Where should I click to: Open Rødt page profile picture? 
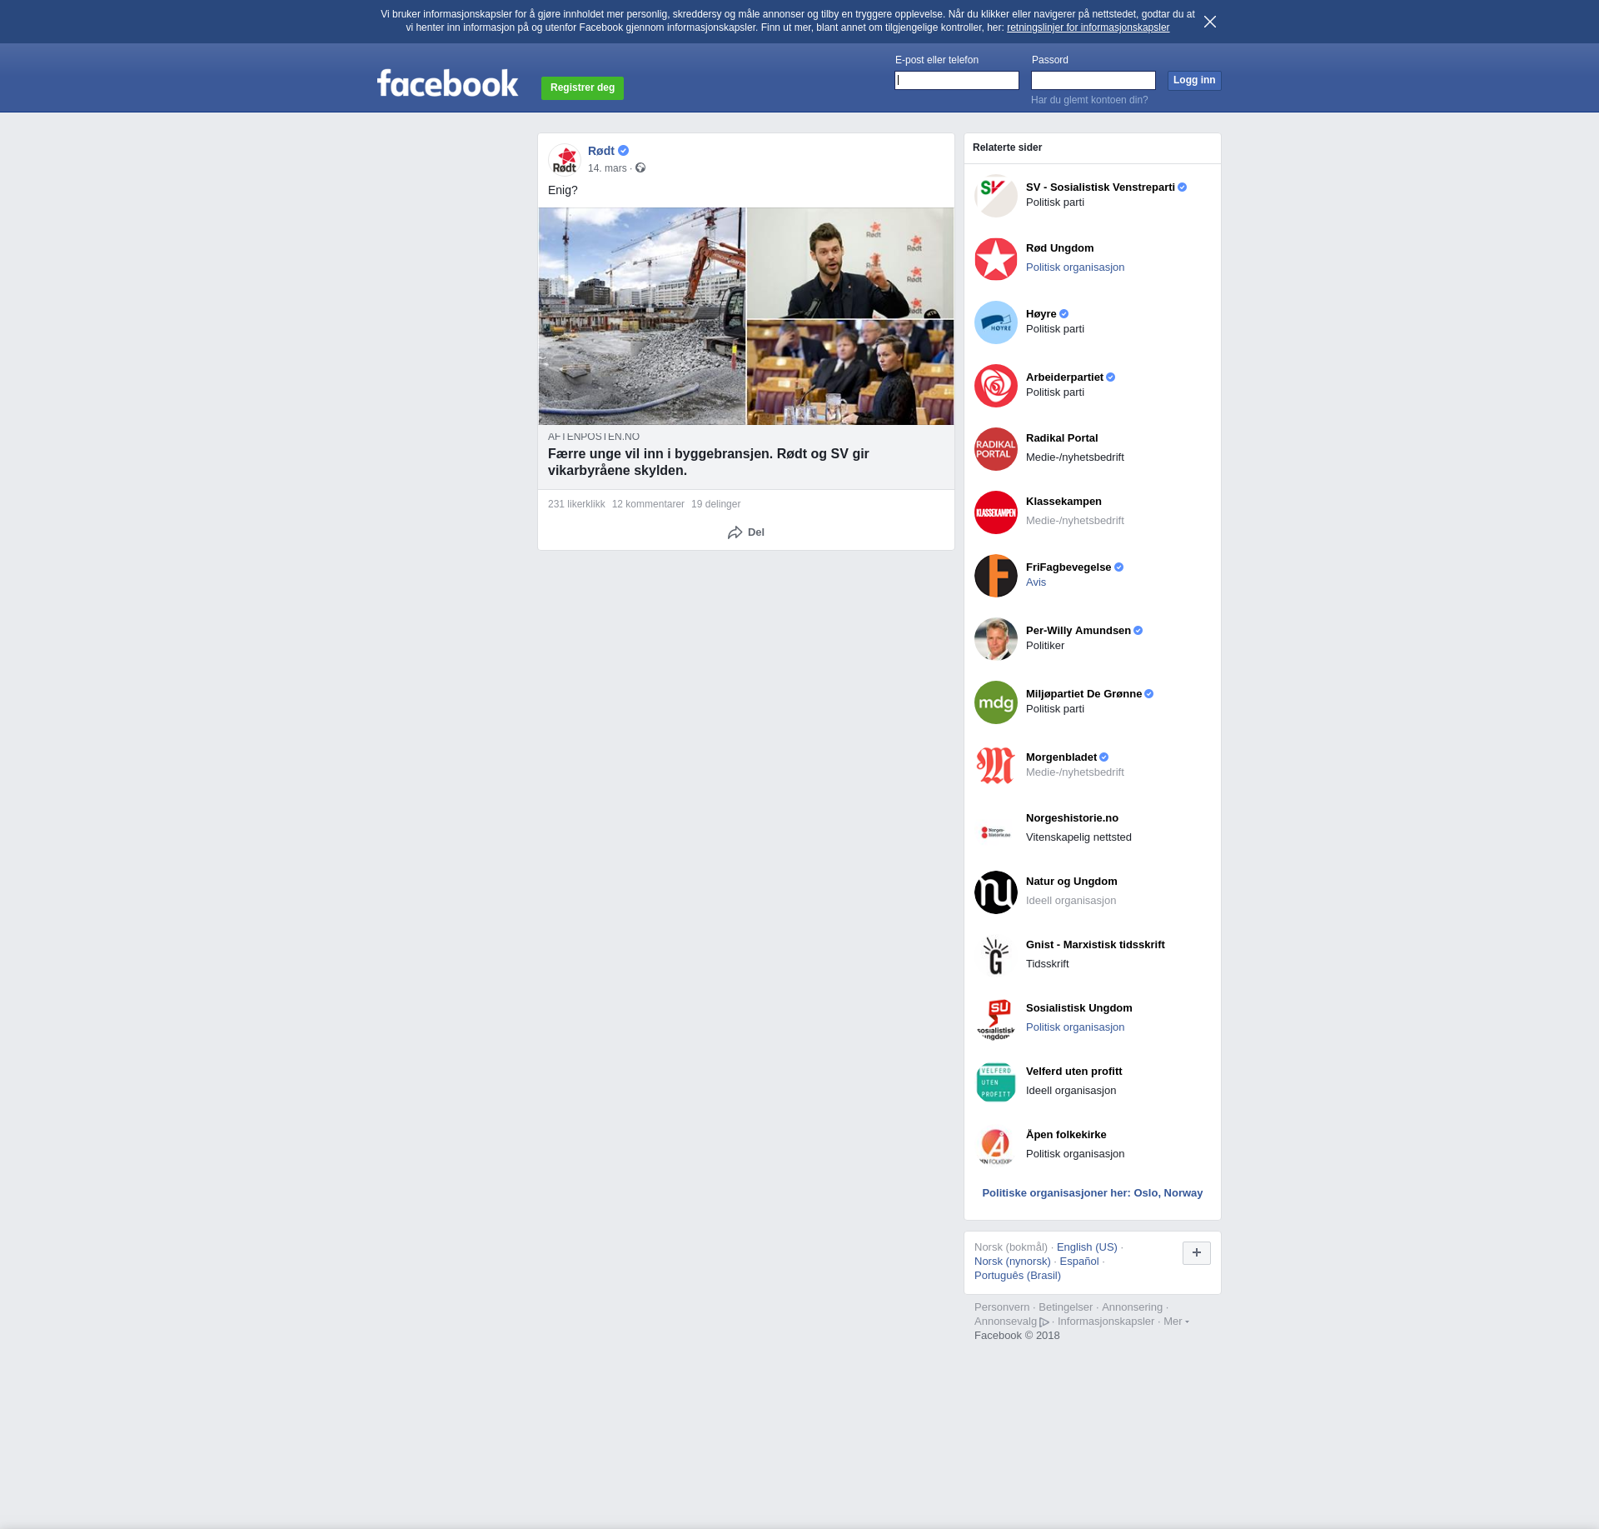coord(565,160)
